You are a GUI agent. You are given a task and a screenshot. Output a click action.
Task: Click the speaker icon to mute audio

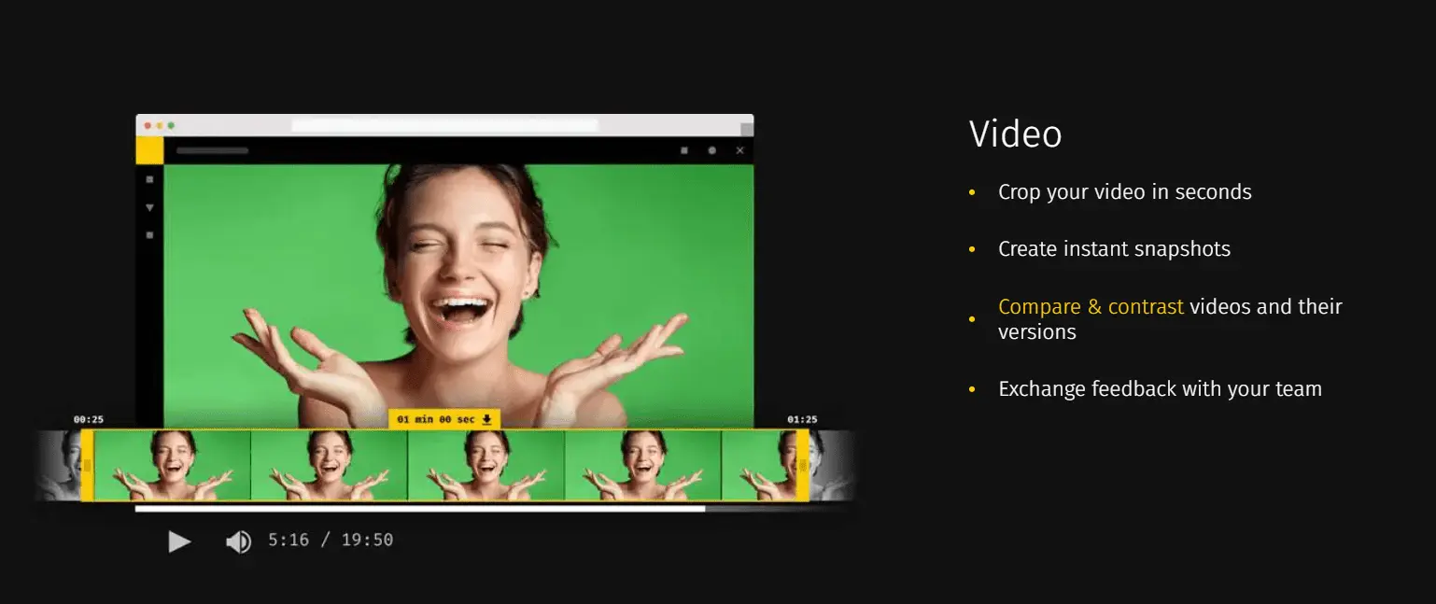coord(239,541)
